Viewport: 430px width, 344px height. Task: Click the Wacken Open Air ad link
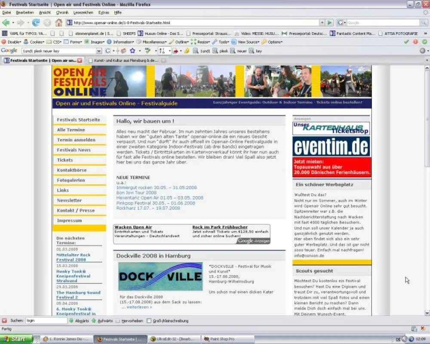point(133,227)
